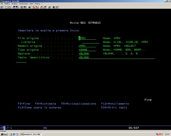Open the Display setup toolbar icon

click(22, 7)
